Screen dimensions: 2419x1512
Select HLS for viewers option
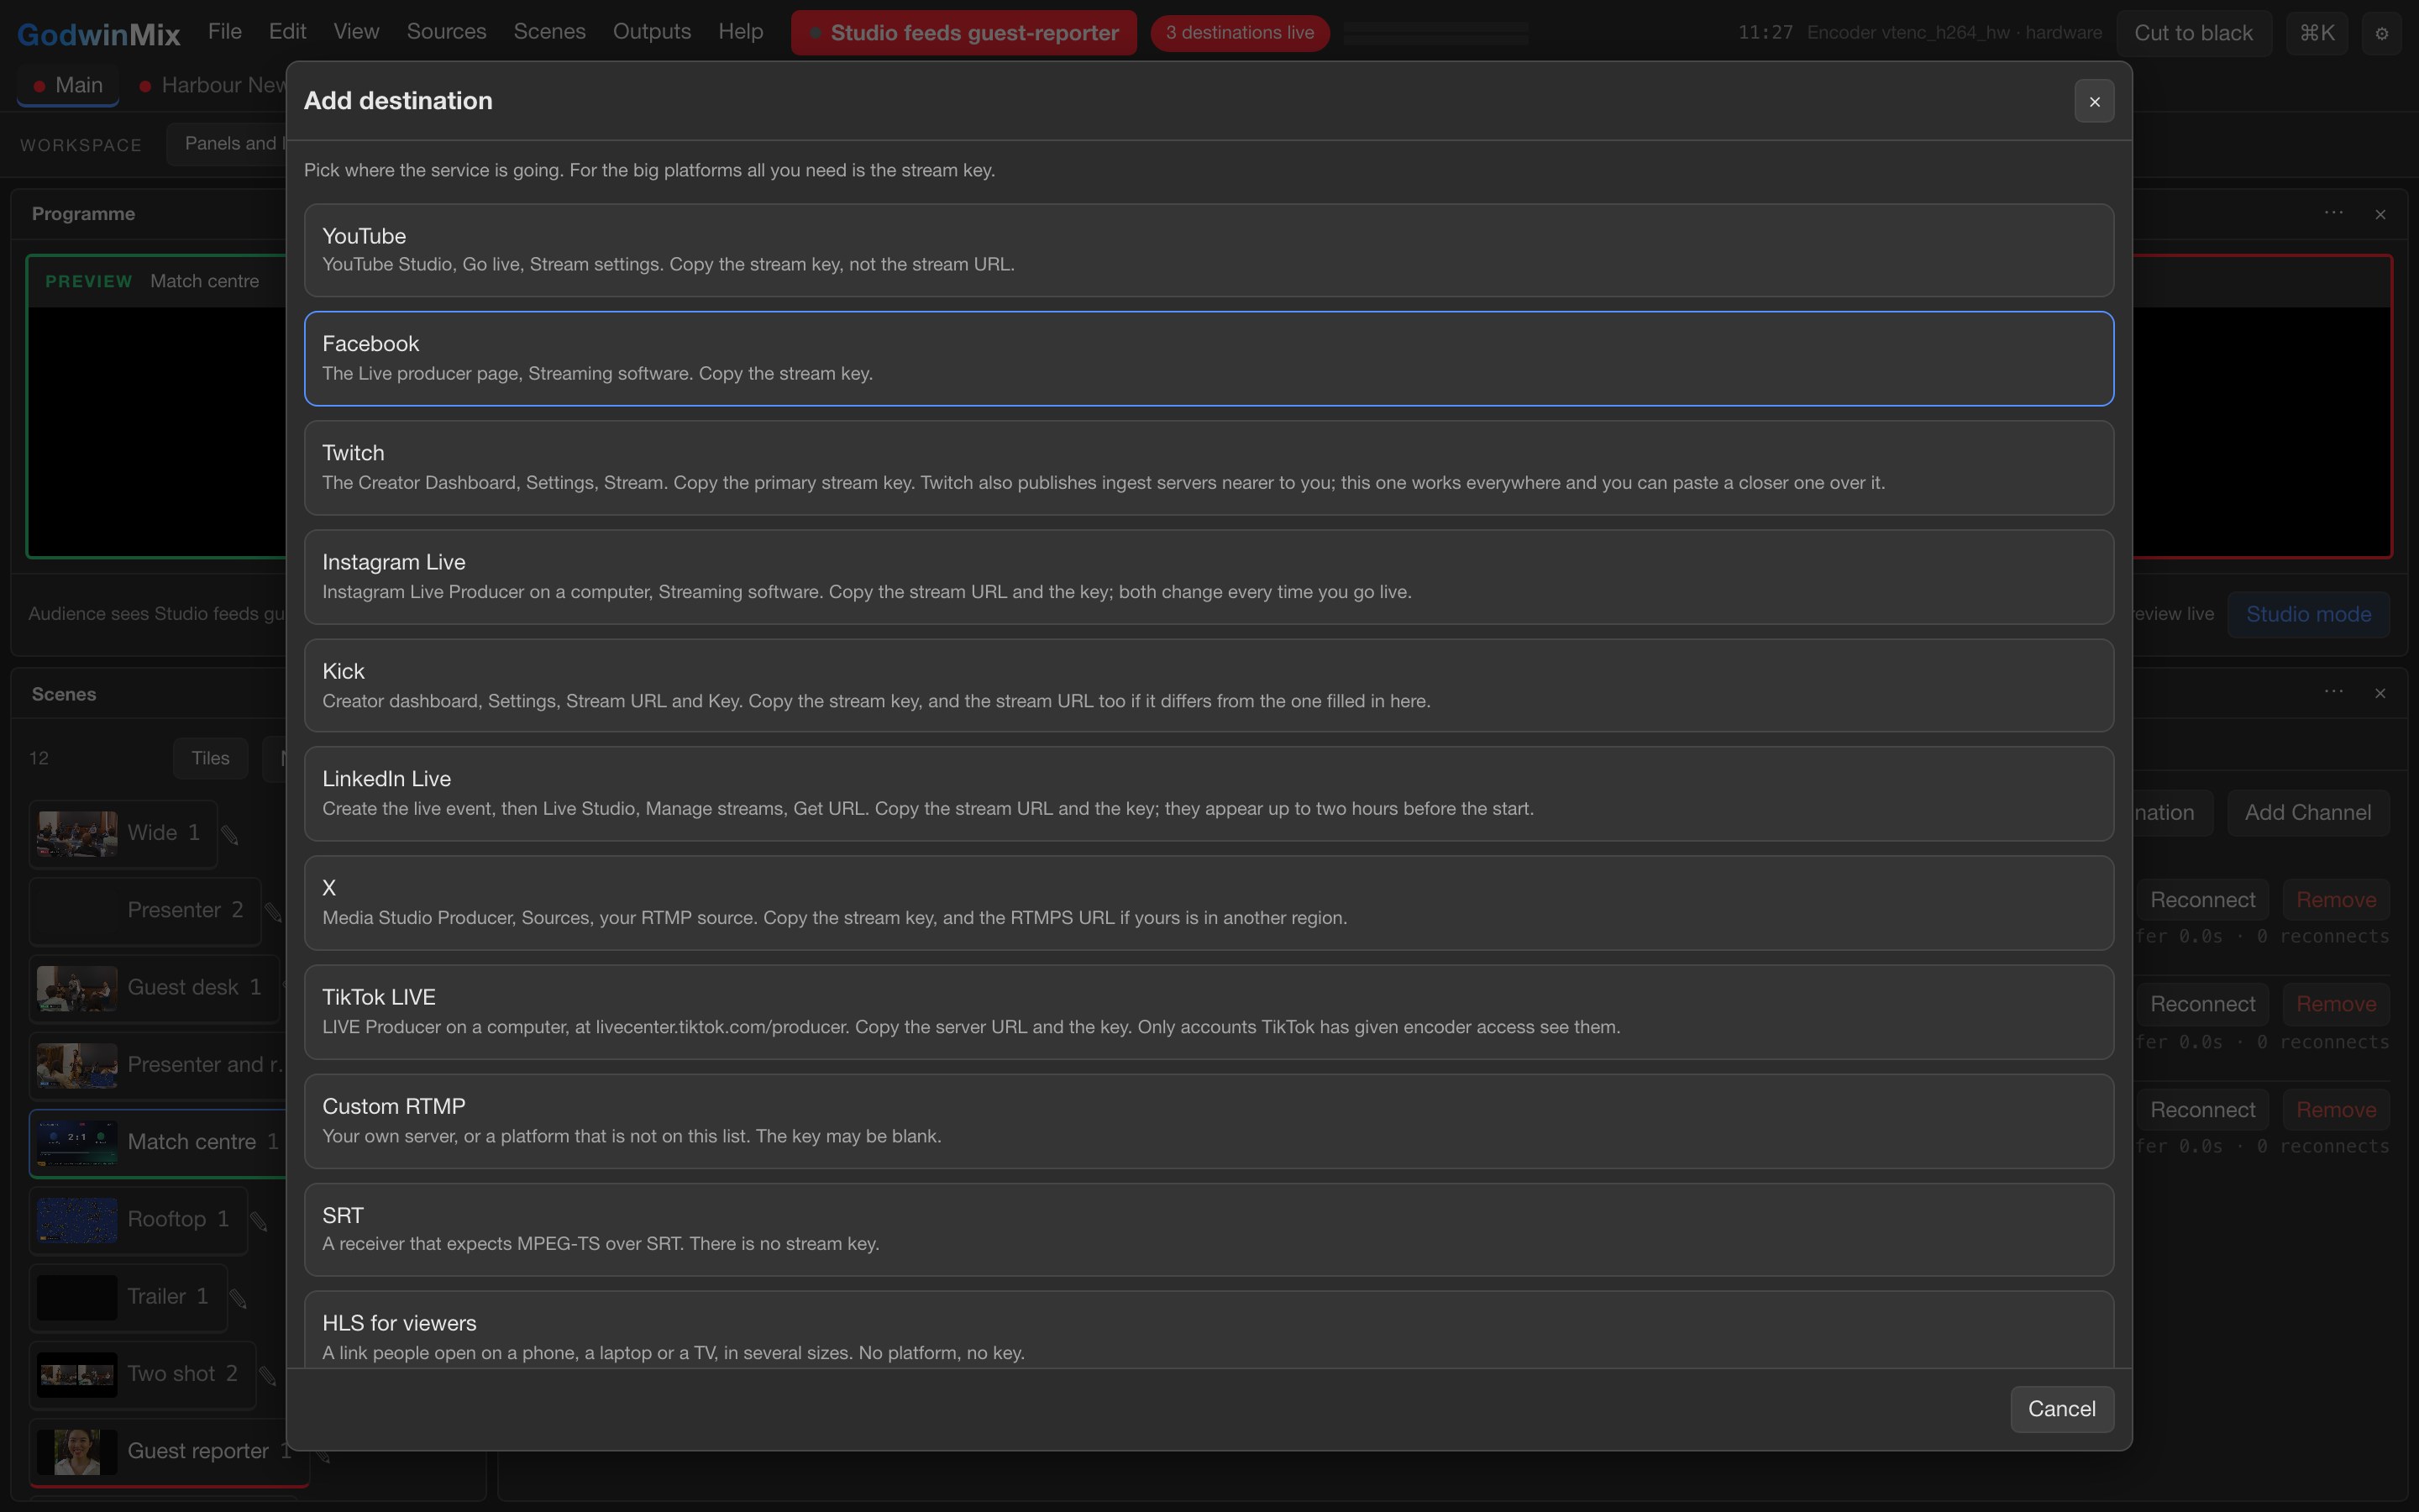point(1209,1330)
